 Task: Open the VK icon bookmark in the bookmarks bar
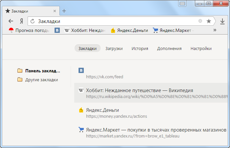point(57,30)
